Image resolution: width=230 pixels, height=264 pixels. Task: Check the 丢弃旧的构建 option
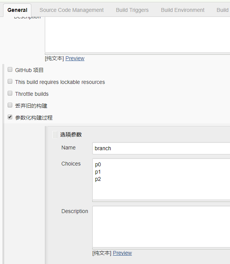pyautogui.click(x=10, y=105)
